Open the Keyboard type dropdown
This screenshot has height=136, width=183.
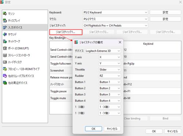coord(115,12)
